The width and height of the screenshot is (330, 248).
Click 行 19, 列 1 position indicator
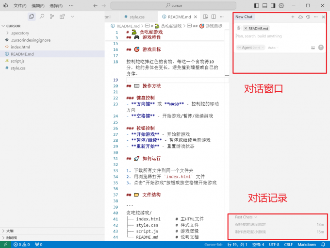point(237,245)
